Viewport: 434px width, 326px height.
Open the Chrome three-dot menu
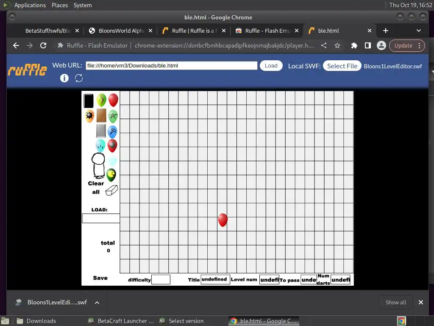420,45
